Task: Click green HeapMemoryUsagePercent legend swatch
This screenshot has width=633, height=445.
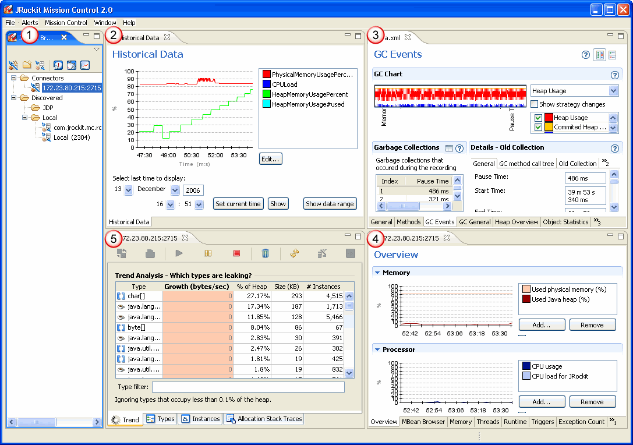Action: click(x=267, y=94)
